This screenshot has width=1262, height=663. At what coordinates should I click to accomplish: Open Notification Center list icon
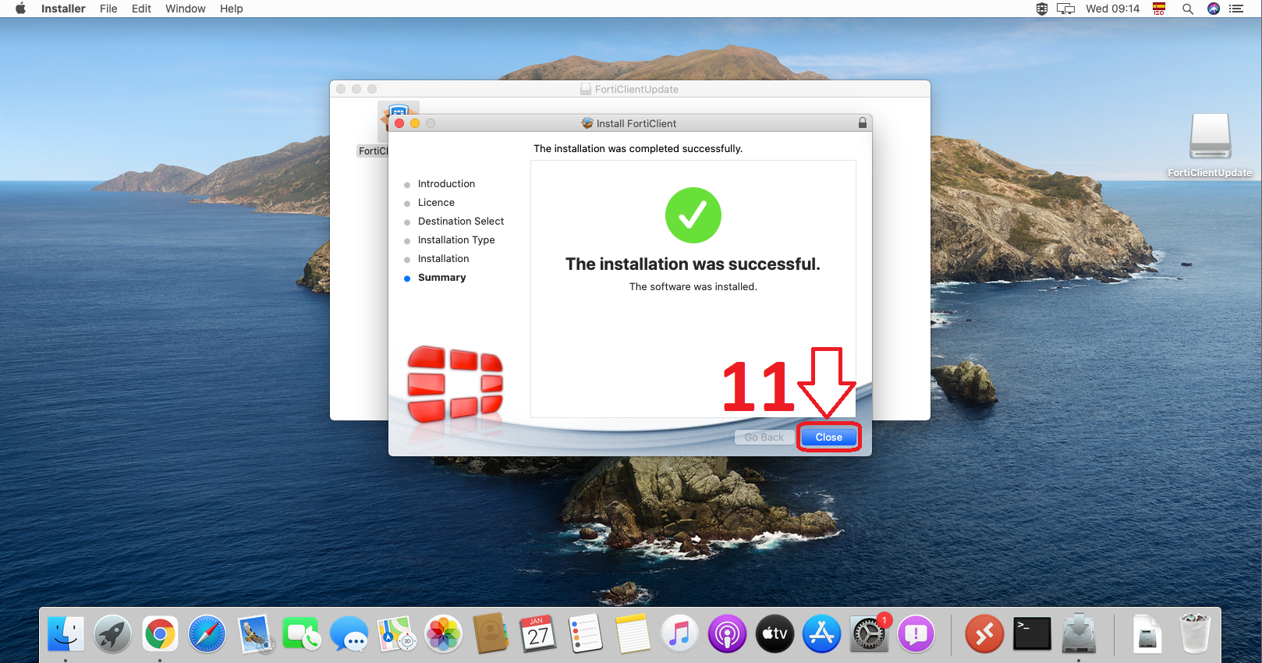(x=1236, y=9)
